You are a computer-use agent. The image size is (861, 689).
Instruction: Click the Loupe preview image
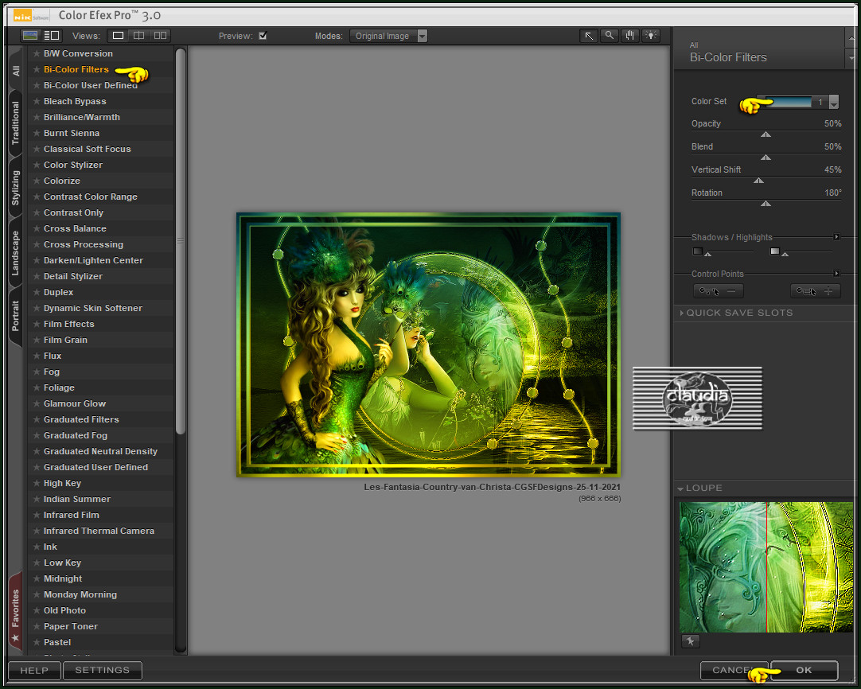[766, 567]
